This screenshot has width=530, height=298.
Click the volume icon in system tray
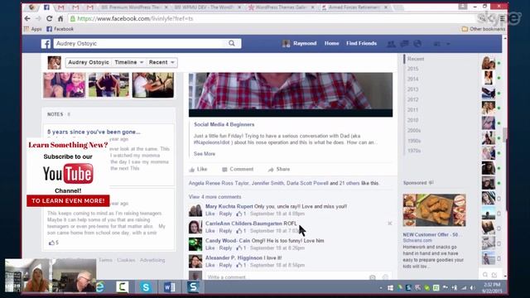pyautogui.click(x=473, y=288)
